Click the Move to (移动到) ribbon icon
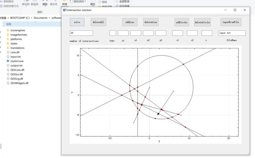This screenshot has height=158, width=255. coord(25,3)
